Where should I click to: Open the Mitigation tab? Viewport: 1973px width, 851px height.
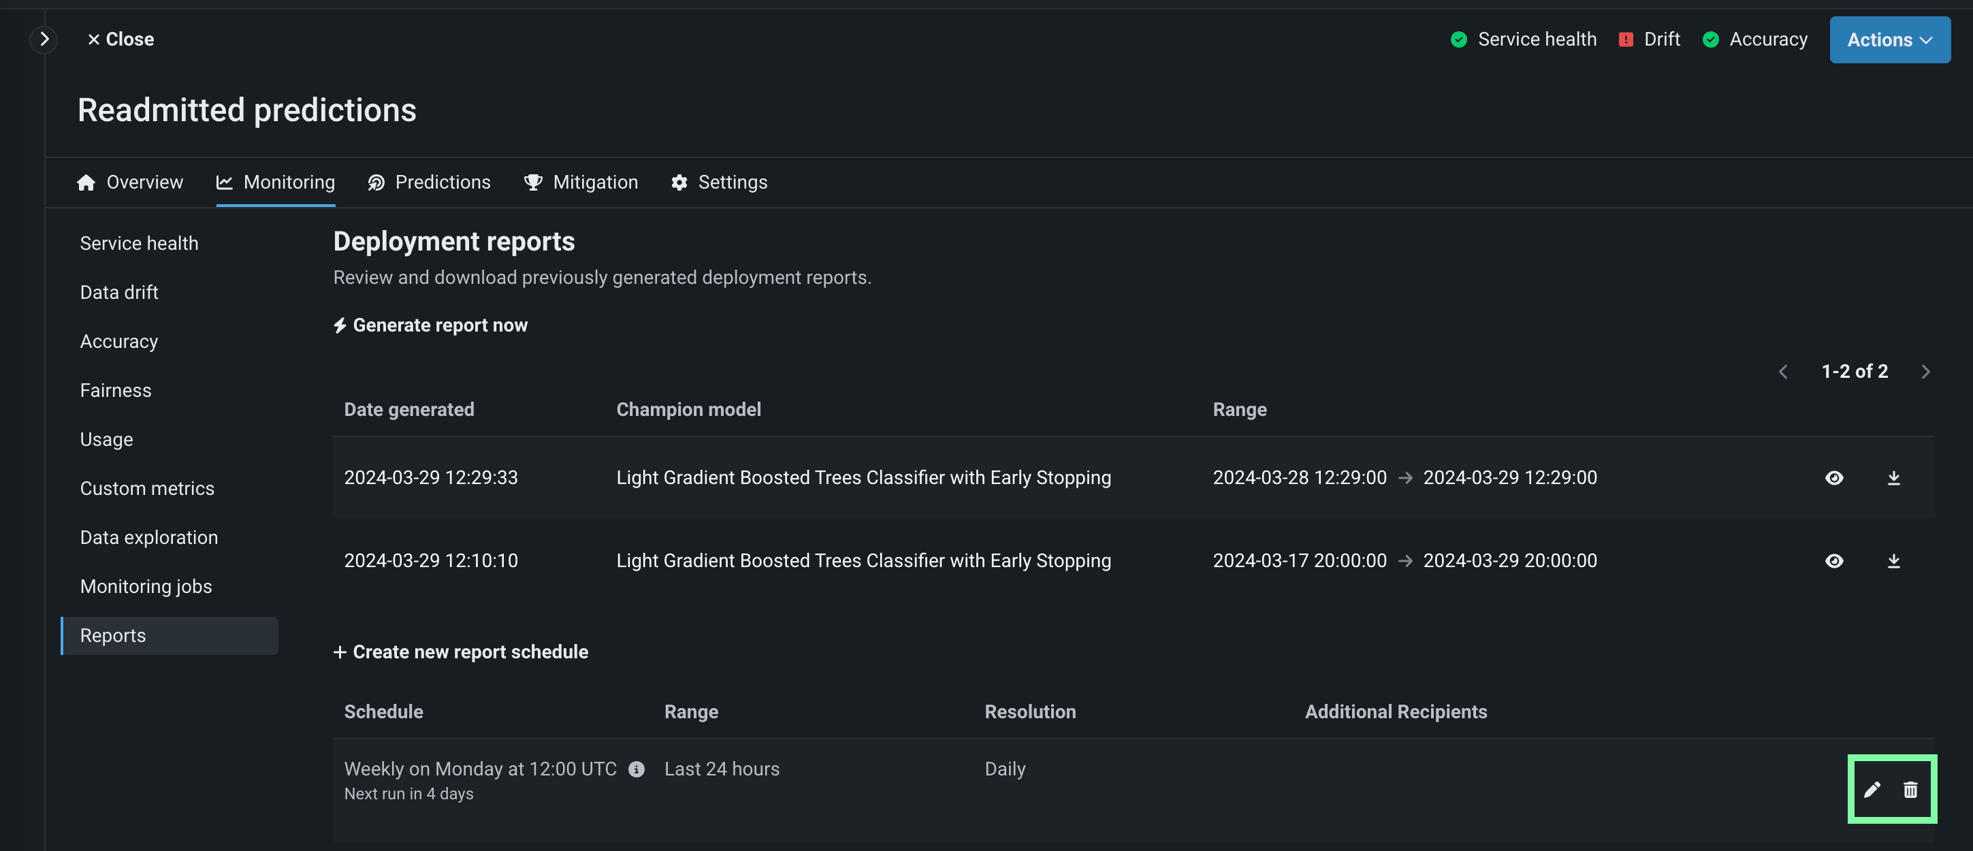coord(581,182)
